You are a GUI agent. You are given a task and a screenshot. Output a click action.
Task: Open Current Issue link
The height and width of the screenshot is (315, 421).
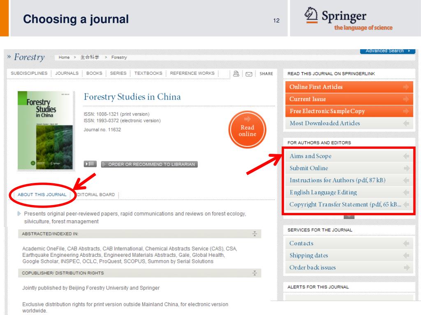349,99
